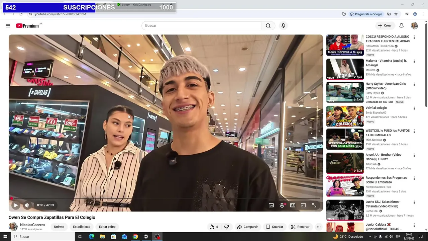Screen dimensions: 428x241
Task: Open options menu for Anuel AA Brother video
Action: 414,155
